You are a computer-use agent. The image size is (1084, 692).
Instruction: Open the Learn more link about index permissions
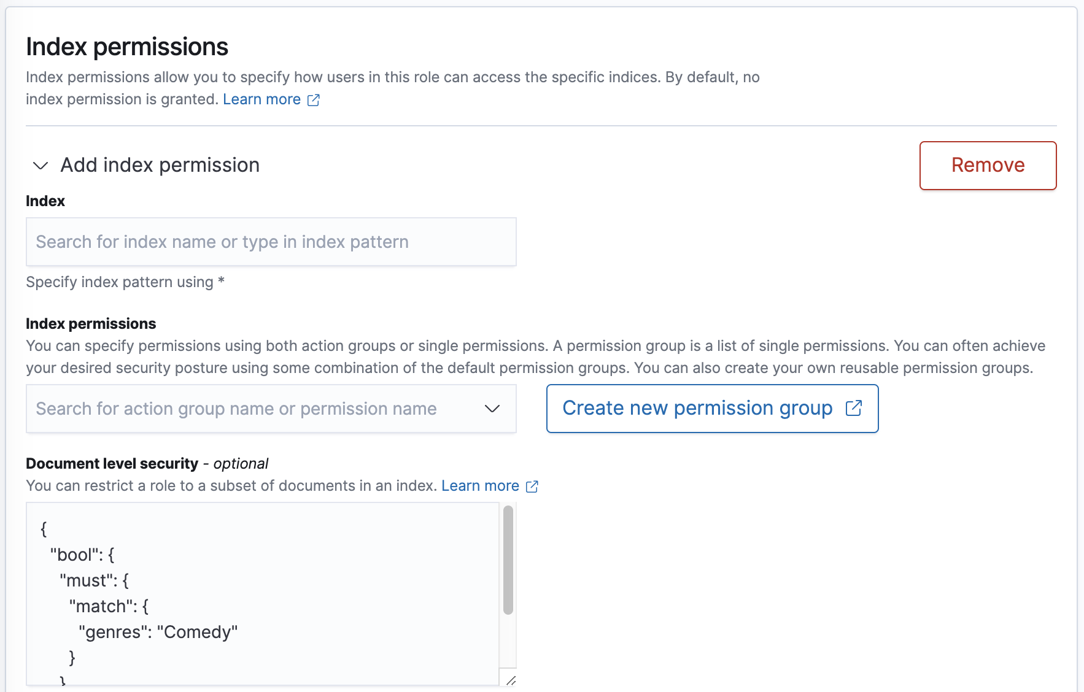point(262,99)
